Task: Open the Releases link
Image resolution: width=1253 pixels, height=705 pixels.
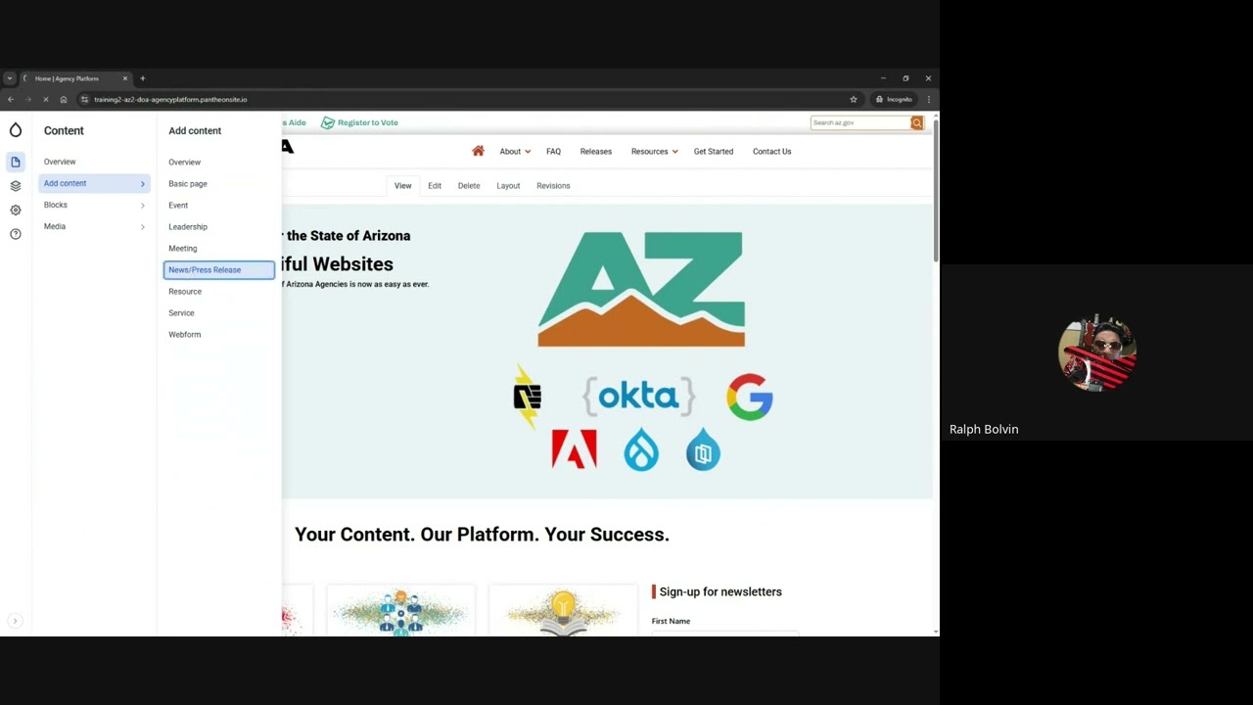Action: [x=596, y=151]
